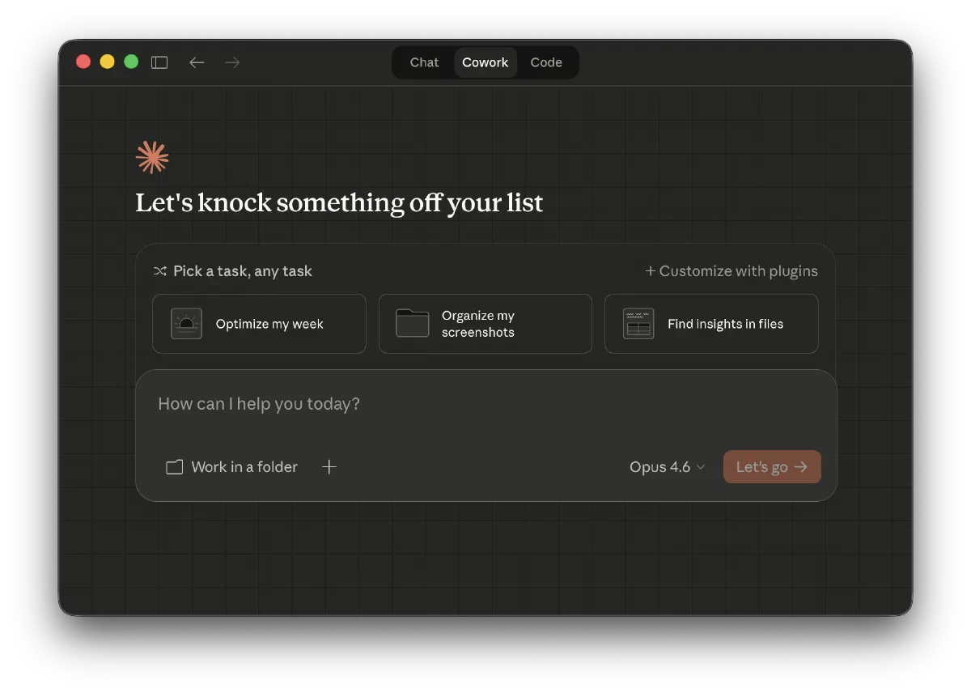Click the table icon on Find insights in files
971x693 pixels.
pos(638,324)
